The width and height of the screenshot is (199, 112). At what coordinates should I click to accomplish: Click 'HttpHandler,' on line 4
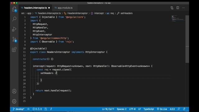pyautogui.click(x=40, y=28)
